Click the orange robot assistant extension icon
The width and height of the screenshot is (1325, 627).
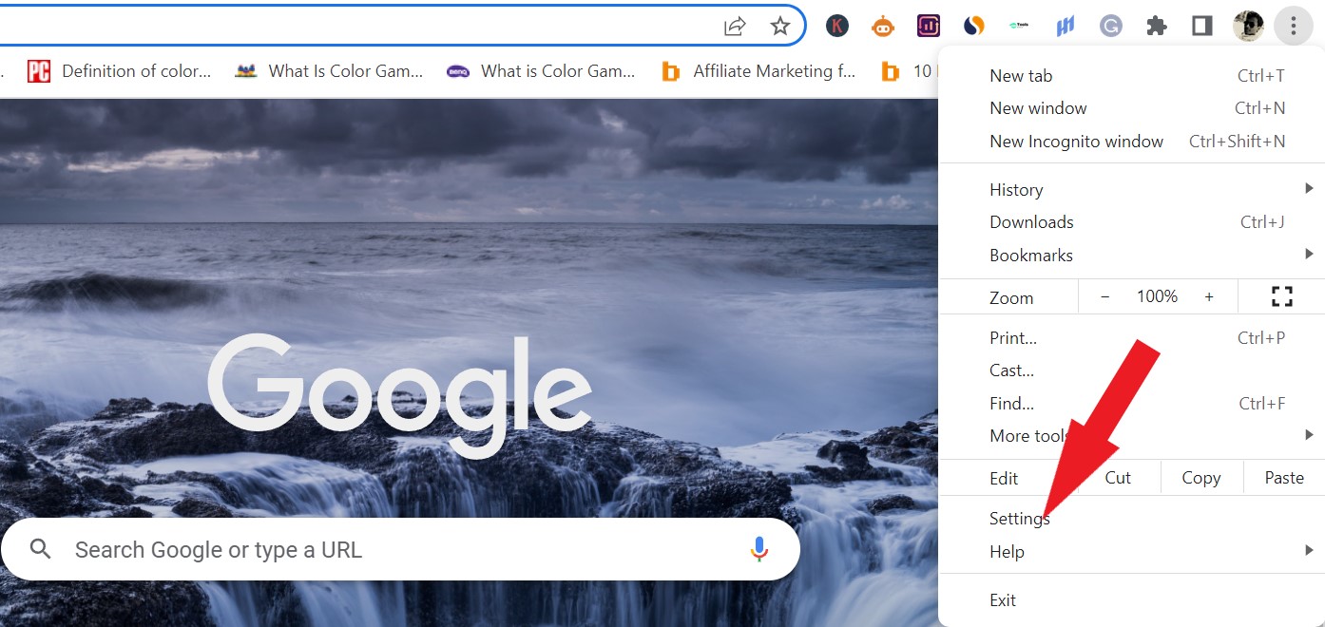pos(883,26)
